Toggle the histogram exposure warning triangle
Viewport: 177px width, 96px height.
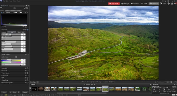click(26, 27)
